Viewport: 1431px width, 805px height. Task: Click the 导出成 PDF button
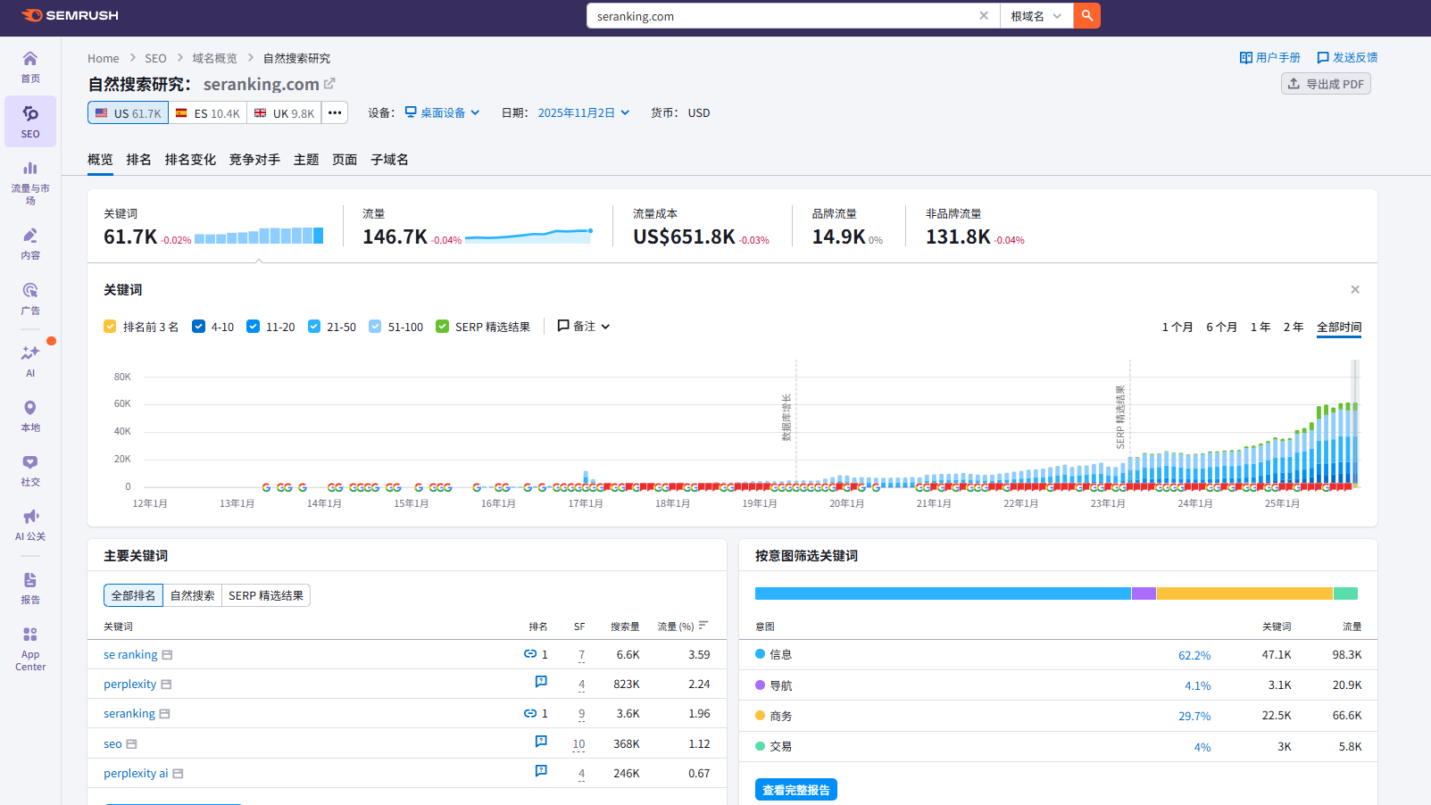click(x=1325, y=83)
